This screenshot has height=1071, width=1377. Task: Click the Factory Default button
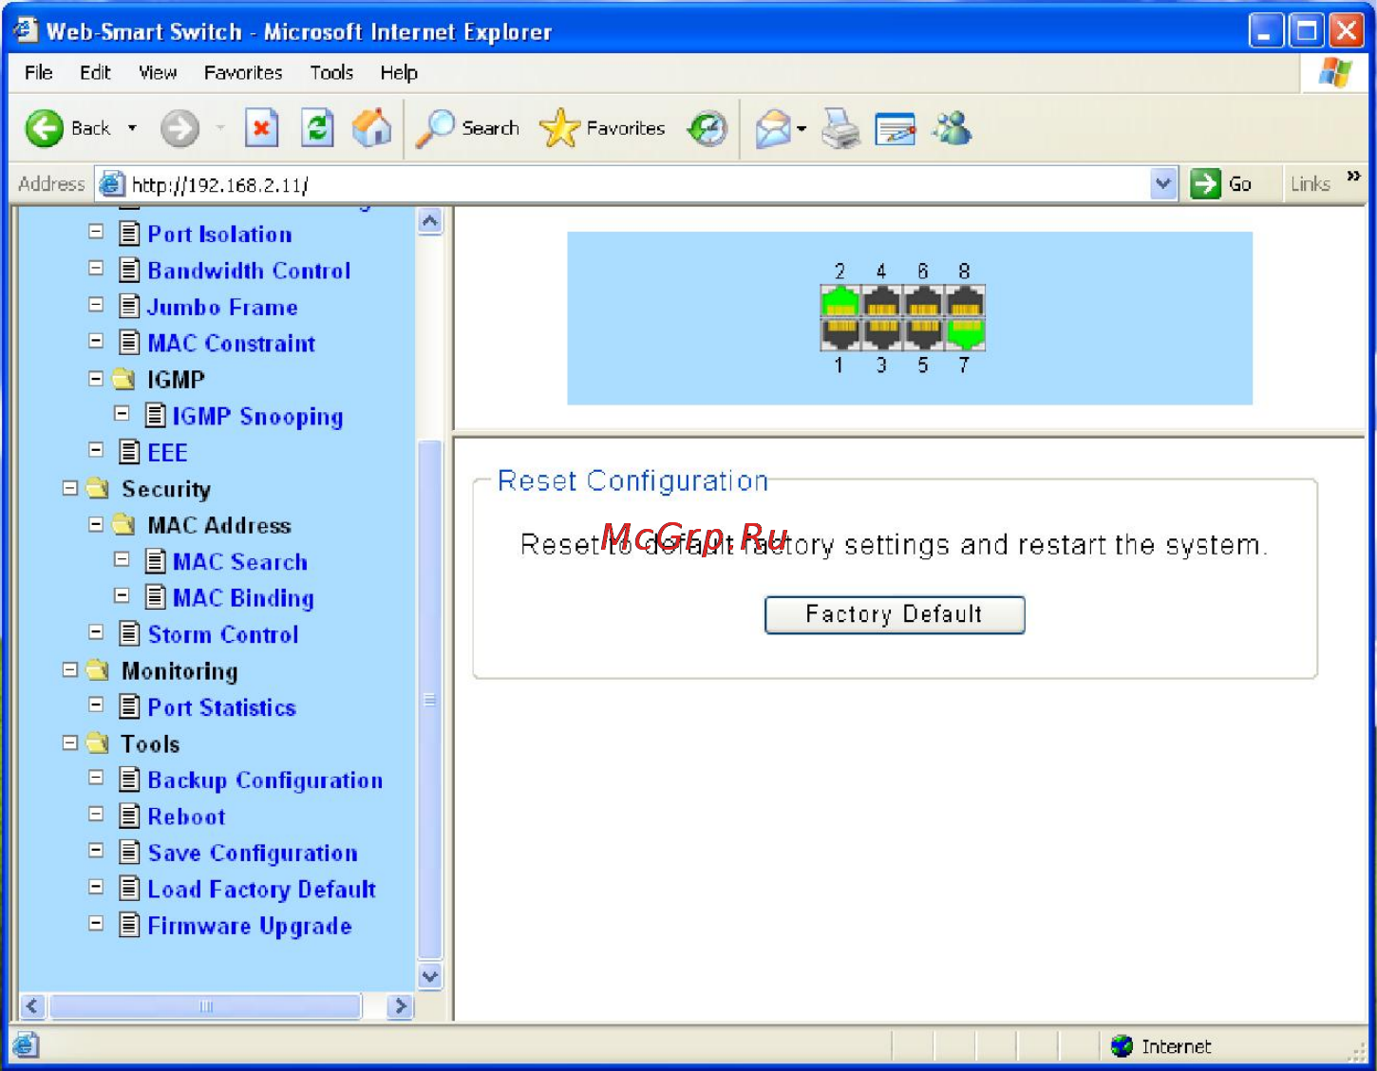[895, 614]
